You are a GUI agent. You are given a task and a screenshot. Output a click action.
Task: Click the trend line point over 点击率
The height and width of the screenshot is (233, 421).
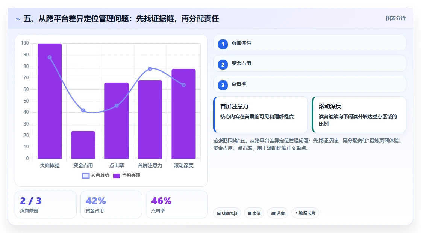tap(117, 106)
